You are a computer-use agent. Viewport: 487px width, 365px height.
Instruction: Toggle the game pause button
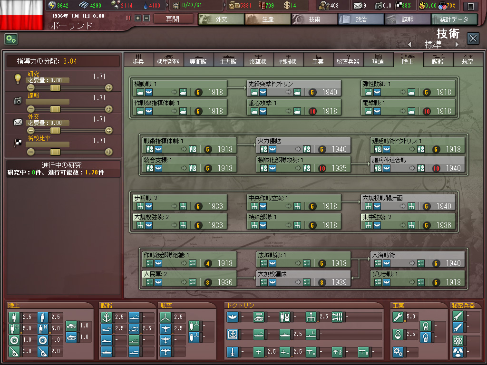point(128,18)
